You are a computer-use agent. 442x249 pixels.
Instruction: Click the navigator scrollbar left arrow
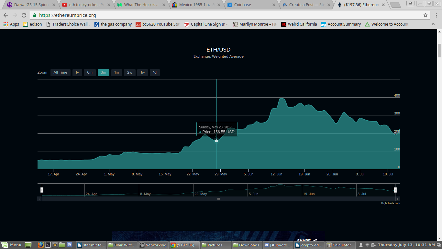point(40,199)
